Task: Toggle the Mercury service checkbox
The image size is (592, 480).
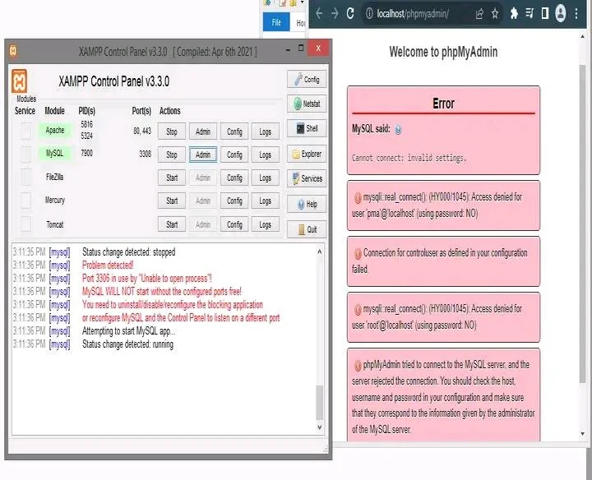Action: [25, 201]
